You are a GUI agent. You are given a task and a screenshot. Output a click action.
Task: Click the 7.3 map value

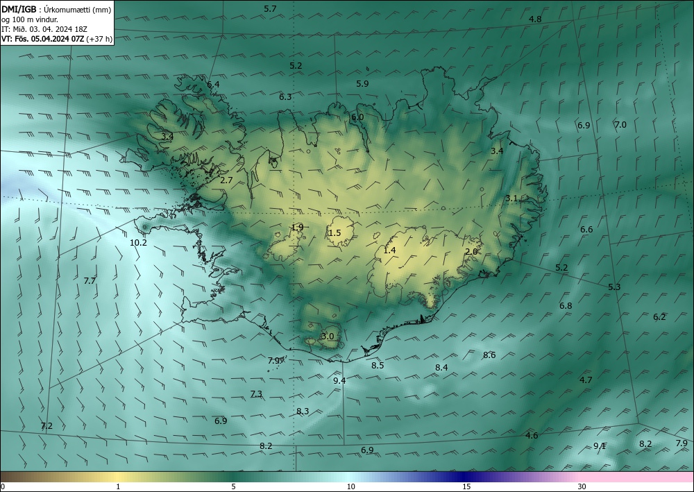click(256, 393)
